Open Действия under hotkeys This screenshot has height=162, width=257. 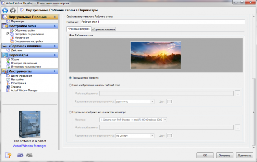(x=17, y=50)
